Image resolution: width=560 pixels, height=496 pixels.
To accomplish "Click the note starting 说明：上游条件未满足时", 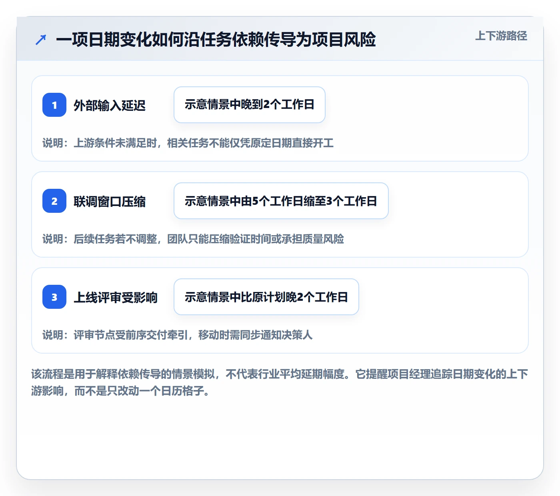I will [188, 143].
